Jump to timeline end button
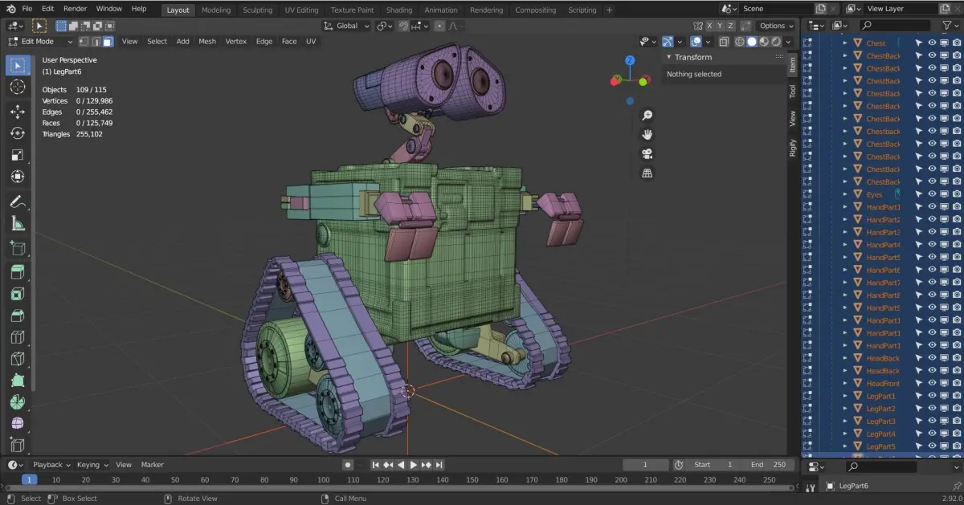 [439, 464]
